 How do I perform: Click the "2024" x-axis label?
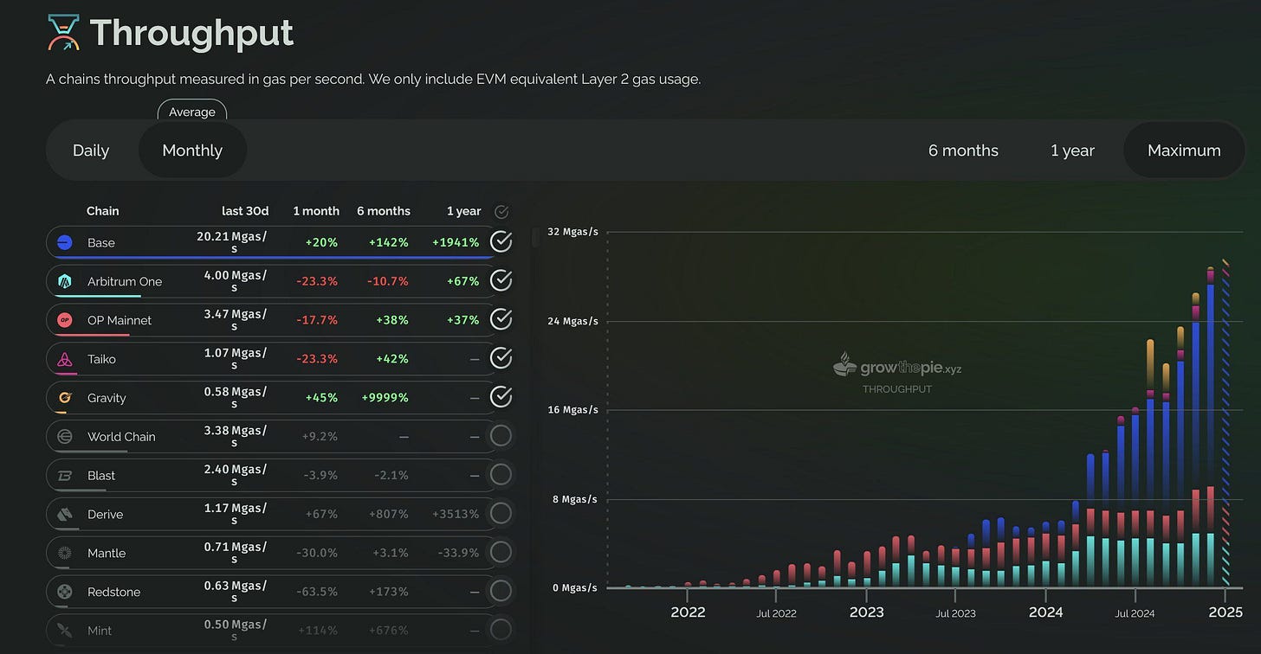pyautogui.click(x=1046, y=612)
